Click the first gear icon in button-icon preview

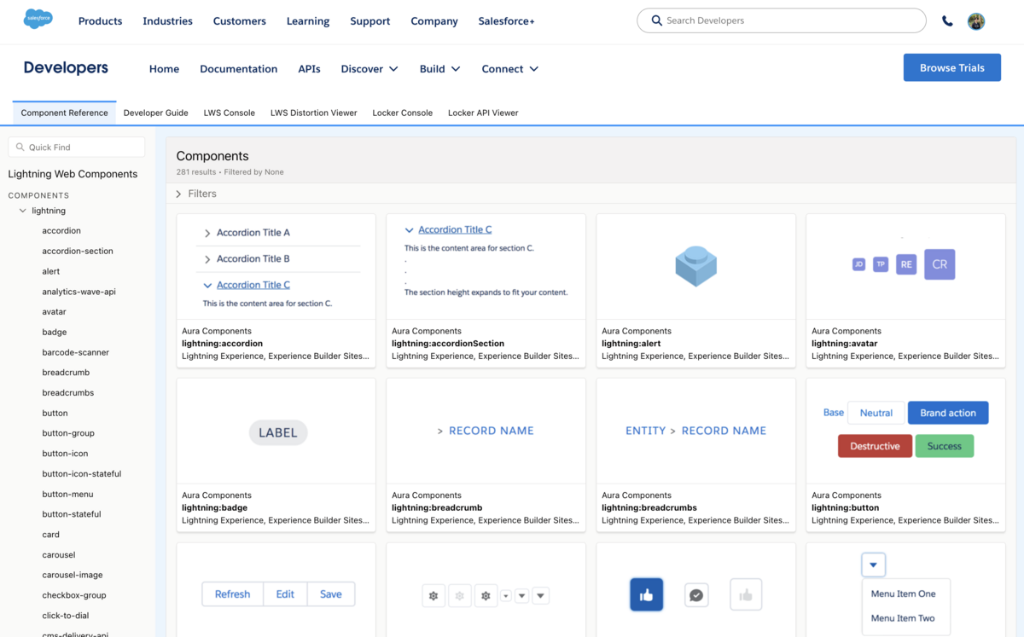[433, 594]
